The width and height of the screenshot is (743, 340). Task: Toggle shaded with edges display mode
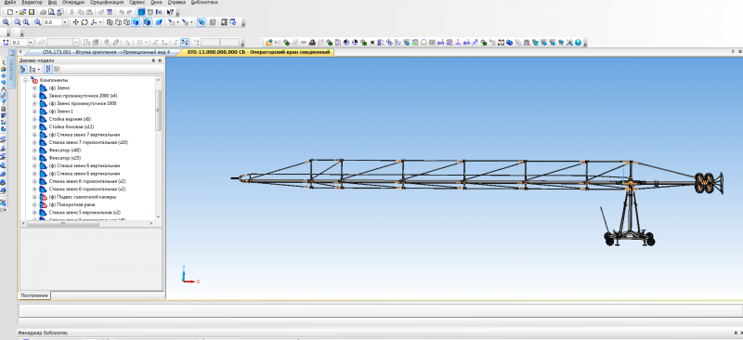click(x=147, y=22)
